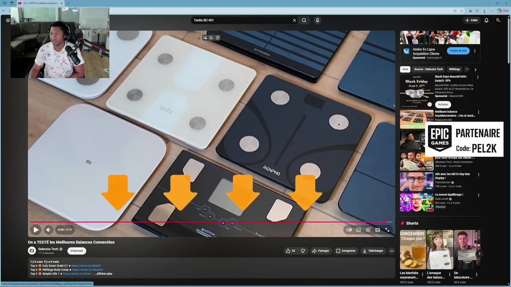This screenshot has width=511, height=287.
Task: Save video with the Enregistrer button
Action: click(346, 251)
